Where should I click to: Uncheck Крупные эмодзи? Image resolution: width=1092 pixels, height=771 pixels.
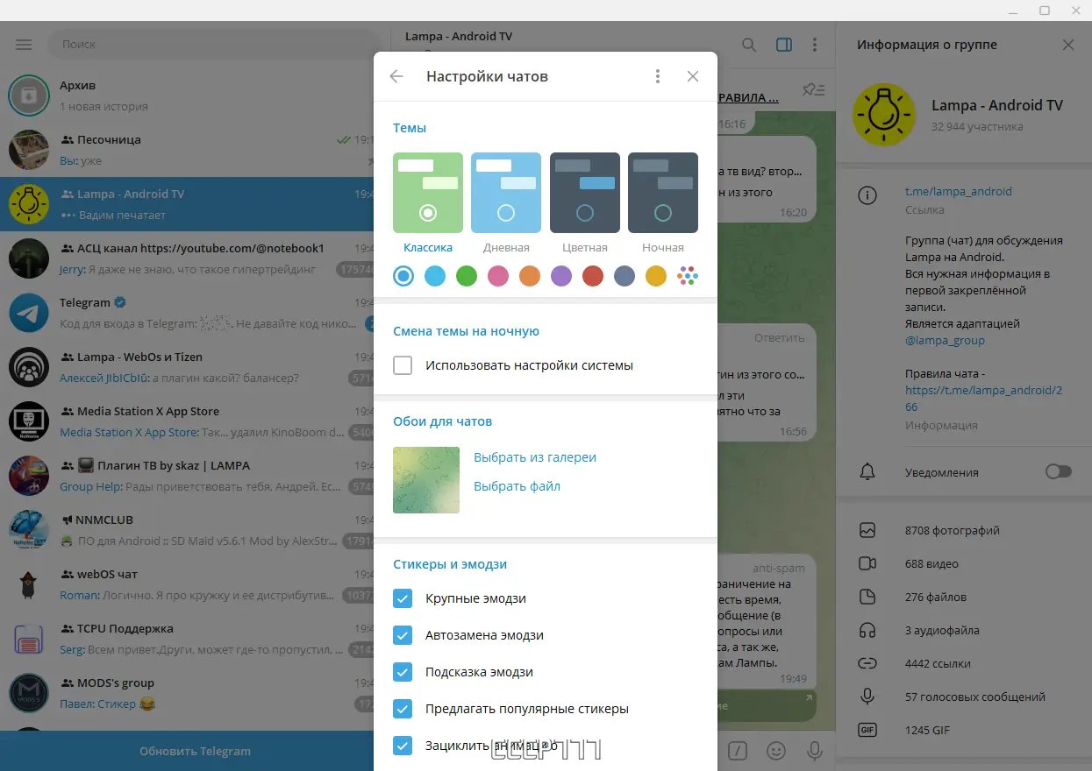tap(403, 598)
